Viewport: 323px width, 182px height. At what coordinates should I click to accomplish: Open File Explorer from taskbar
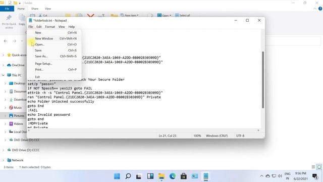[161, 176]
